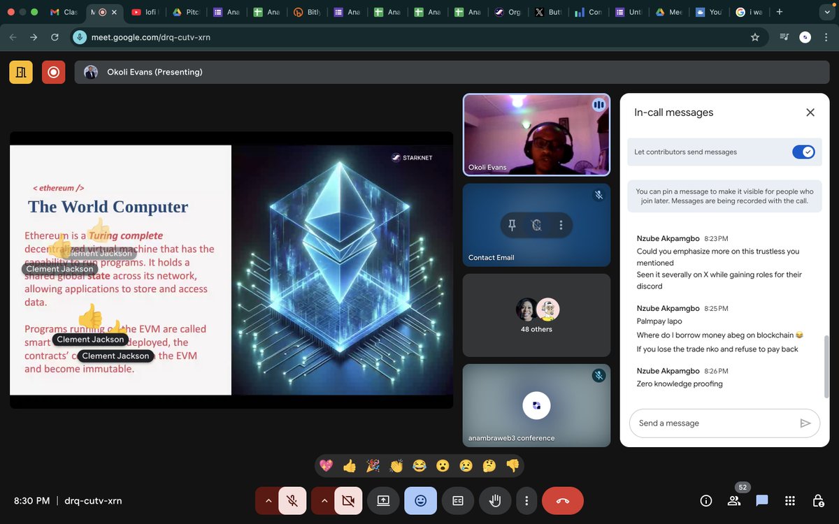Click The World Computer slide heading
Image resolution: width=839 pixels, height=524 pixels.
click(108, 207)
